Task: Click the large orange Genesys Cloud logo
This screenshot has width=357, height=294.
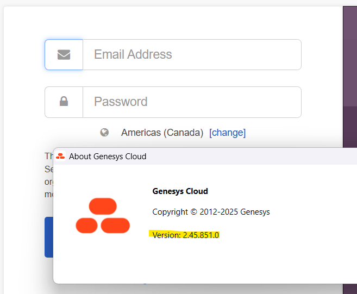Action: (x=103, y=216)
